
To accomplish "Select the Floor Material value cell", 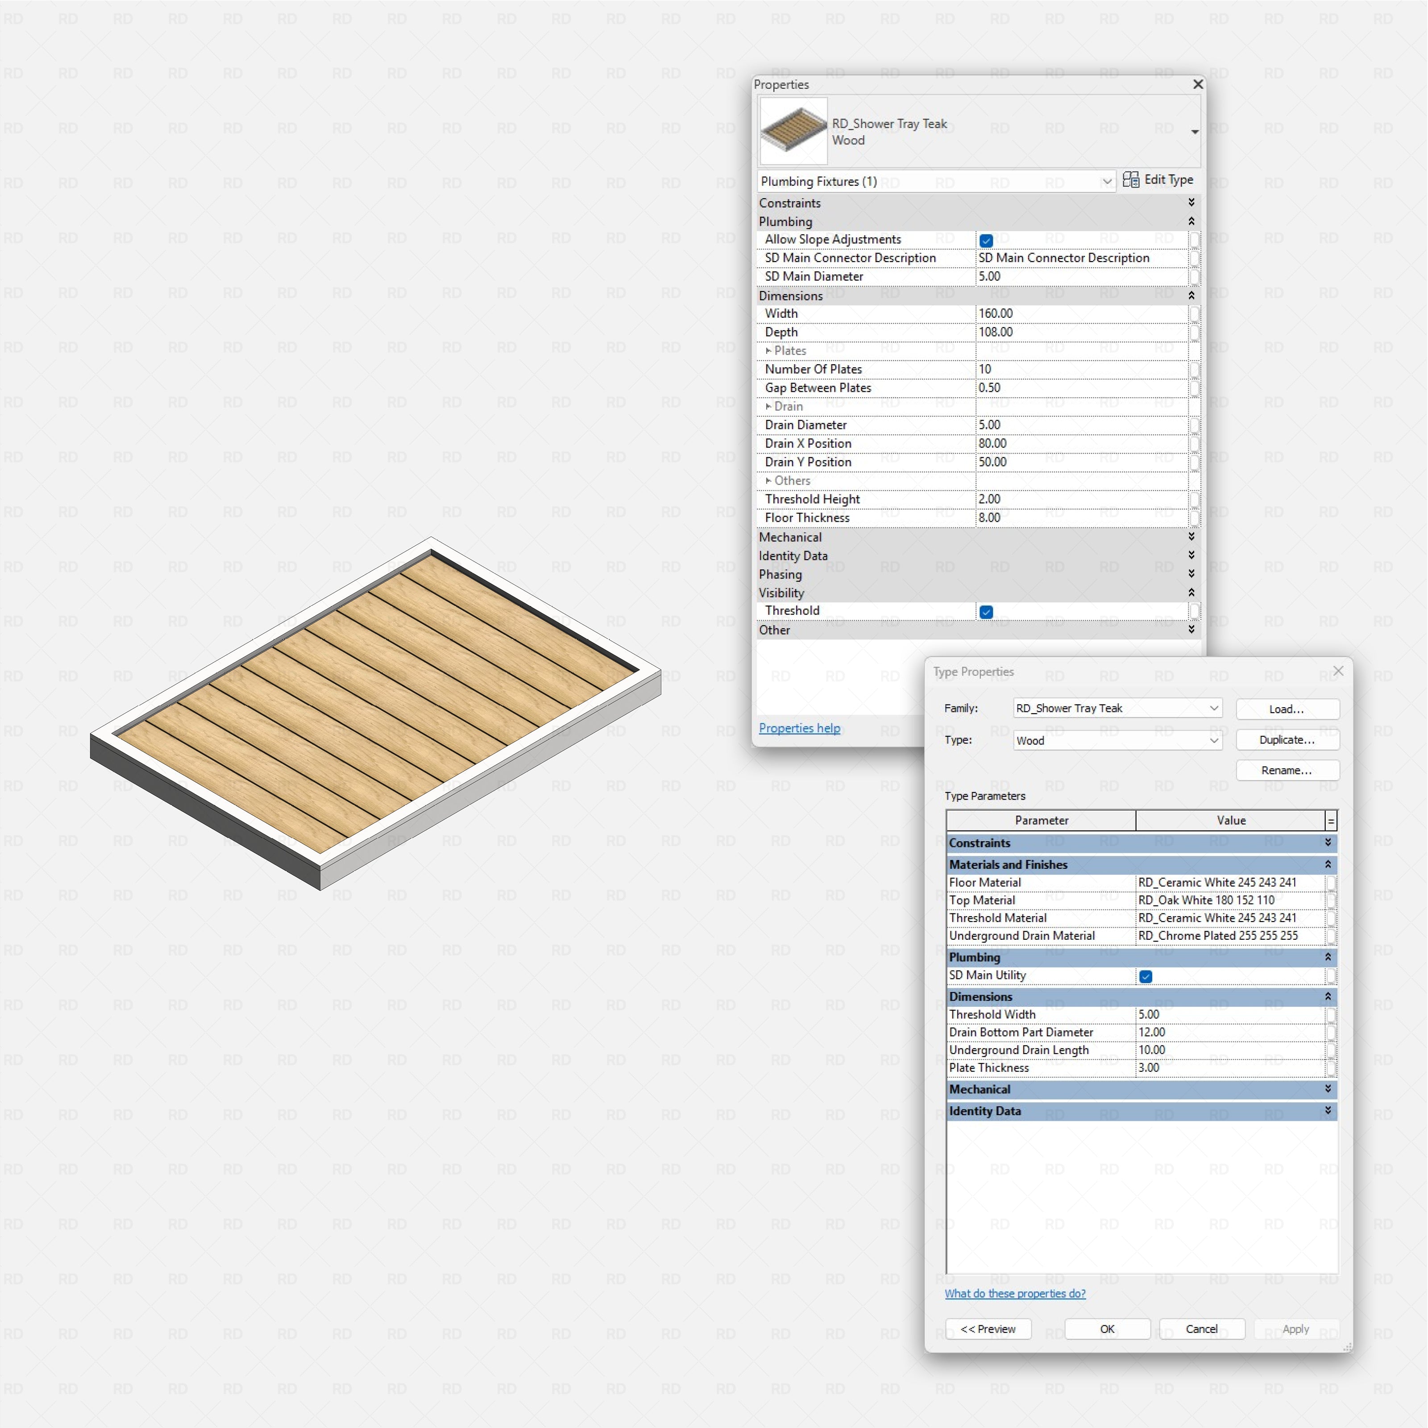I will coord(1231,883).
